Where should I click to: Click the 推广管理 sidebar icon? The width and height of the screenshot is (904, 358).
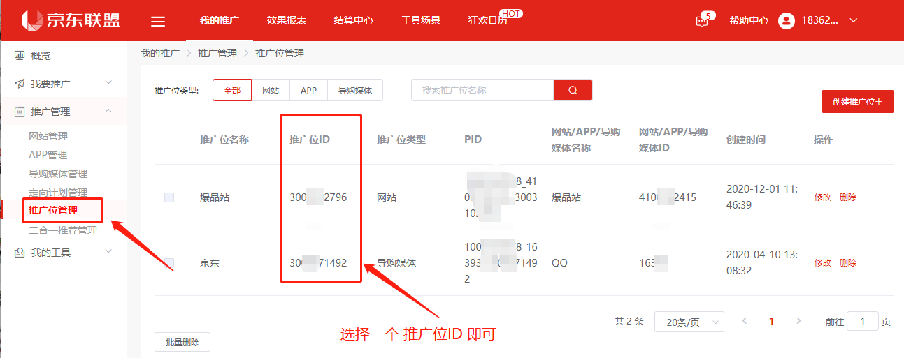(x=20, y=111)
